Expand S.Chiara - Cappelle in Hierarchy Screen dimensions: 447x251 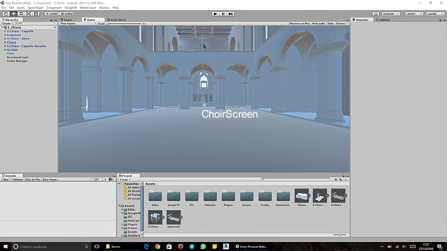(x=5, y=31)
